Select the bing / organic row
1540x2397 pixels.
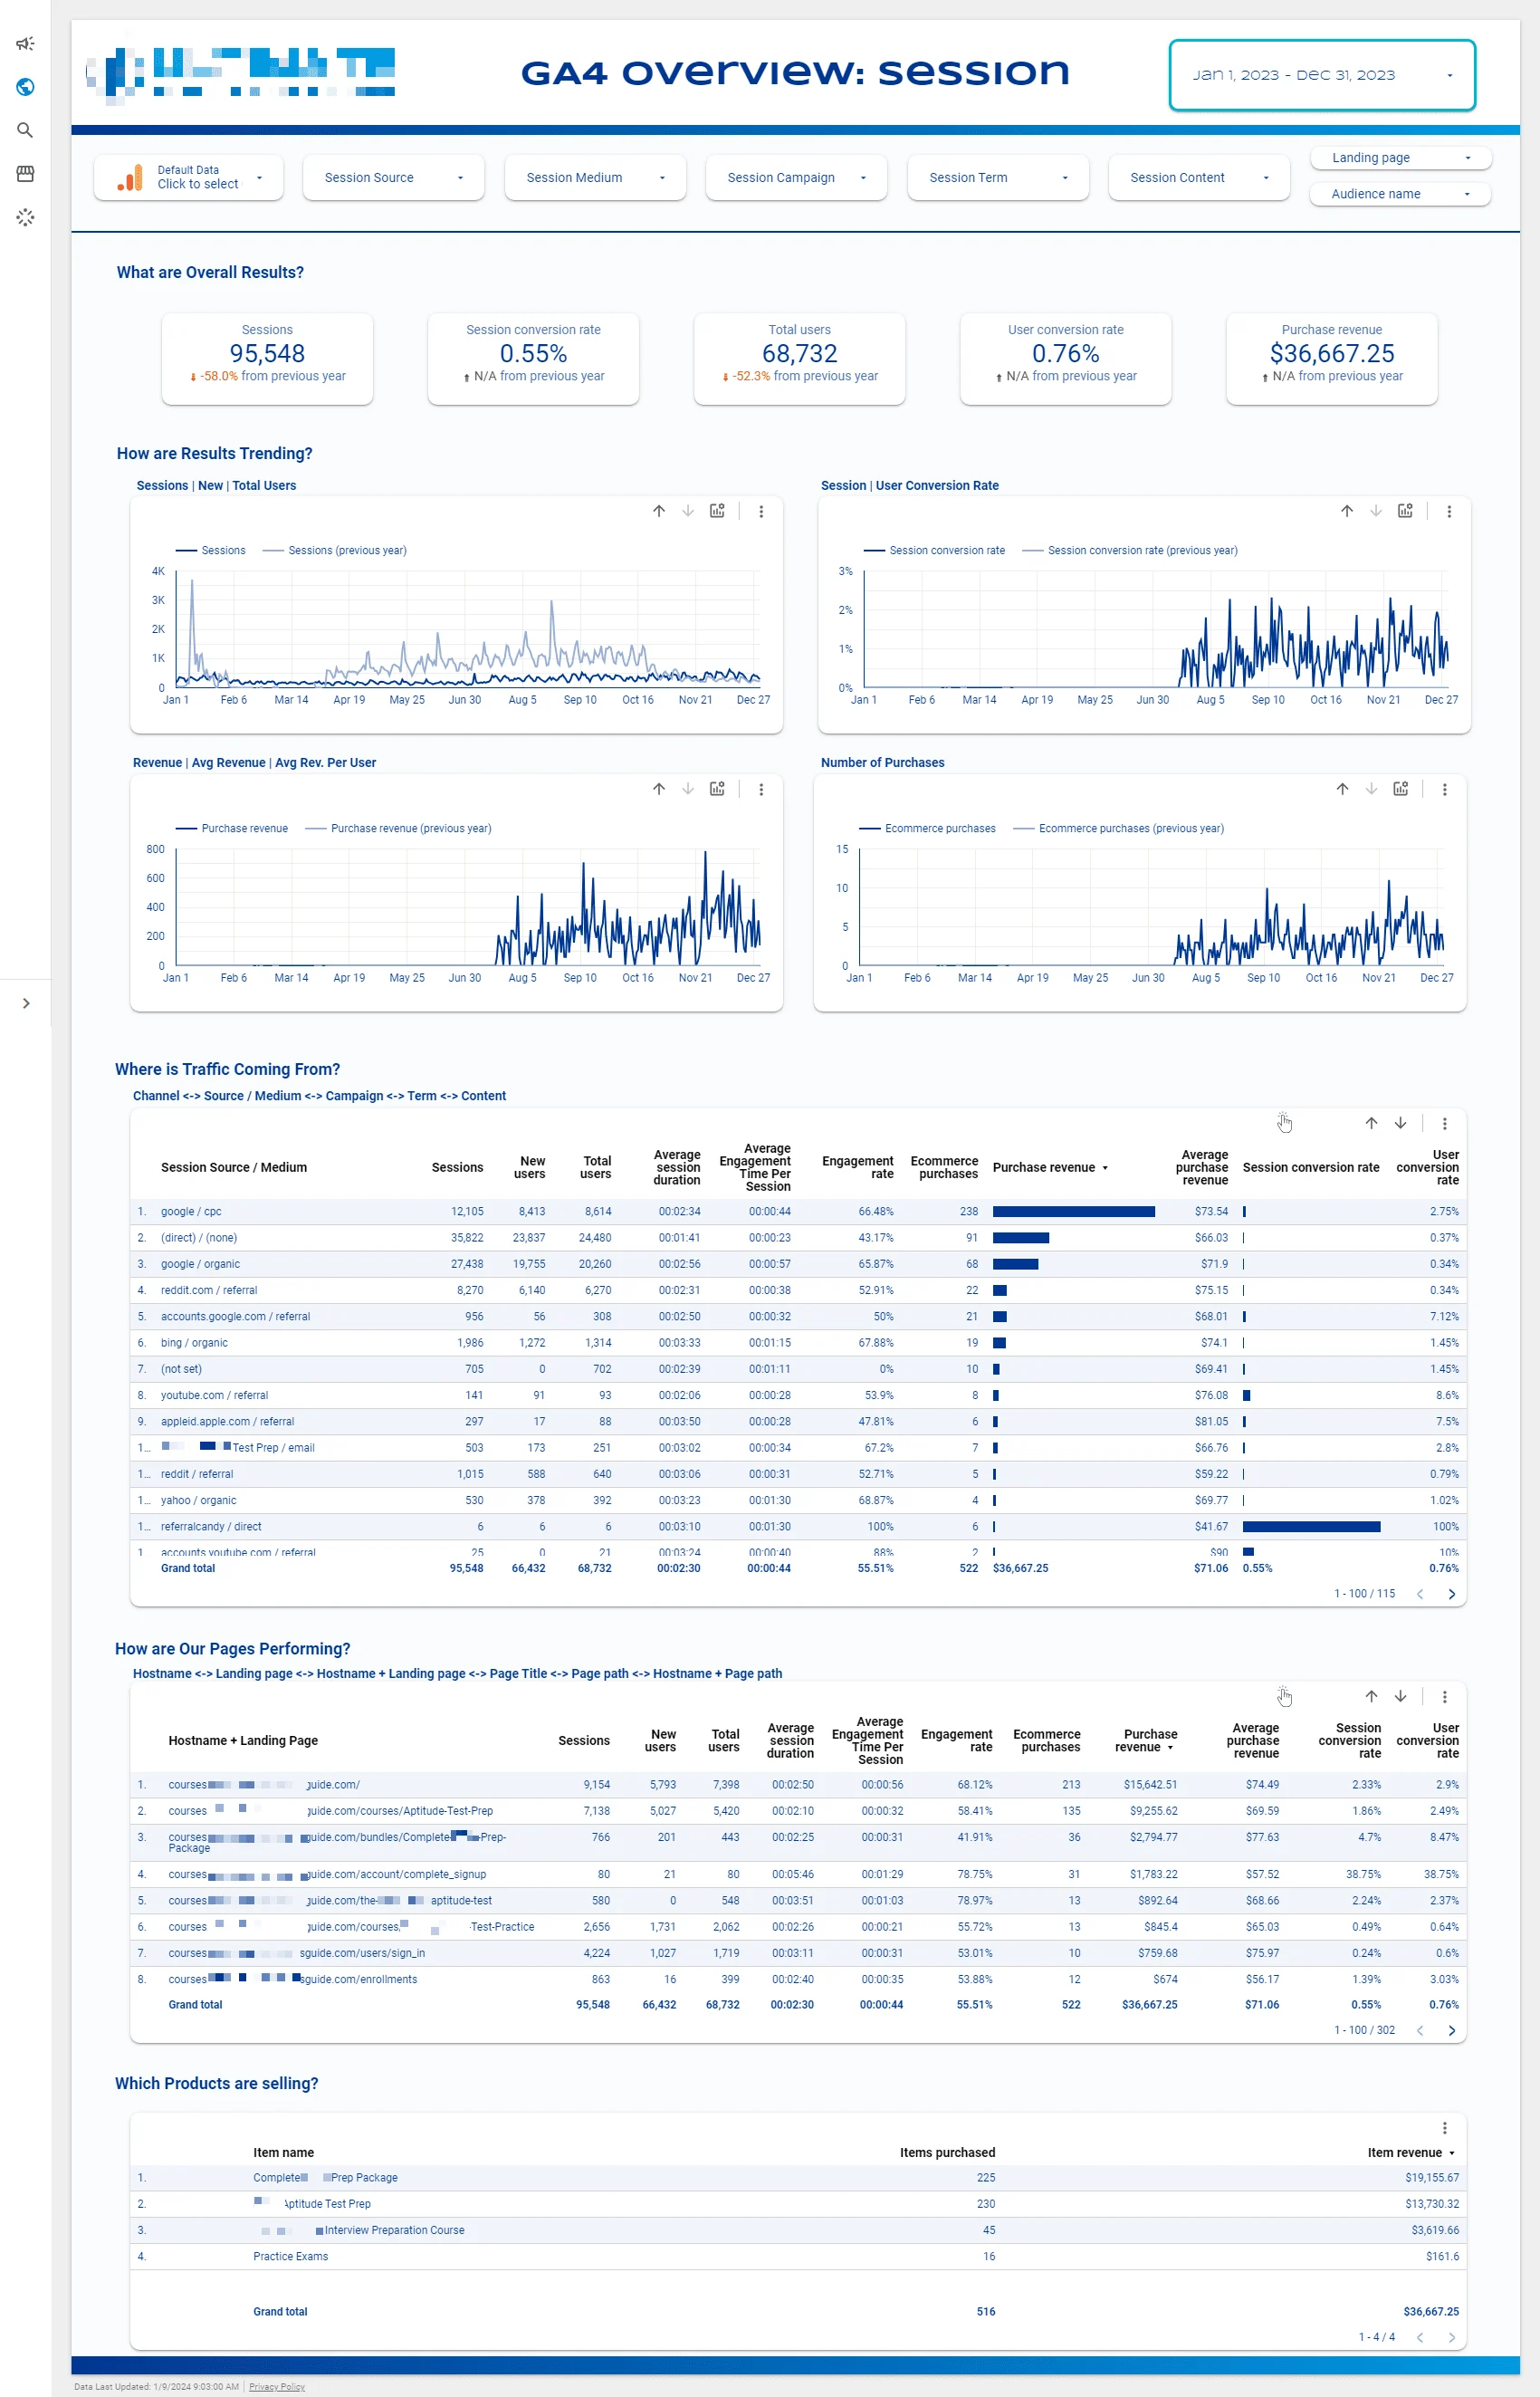[797, 1342]
